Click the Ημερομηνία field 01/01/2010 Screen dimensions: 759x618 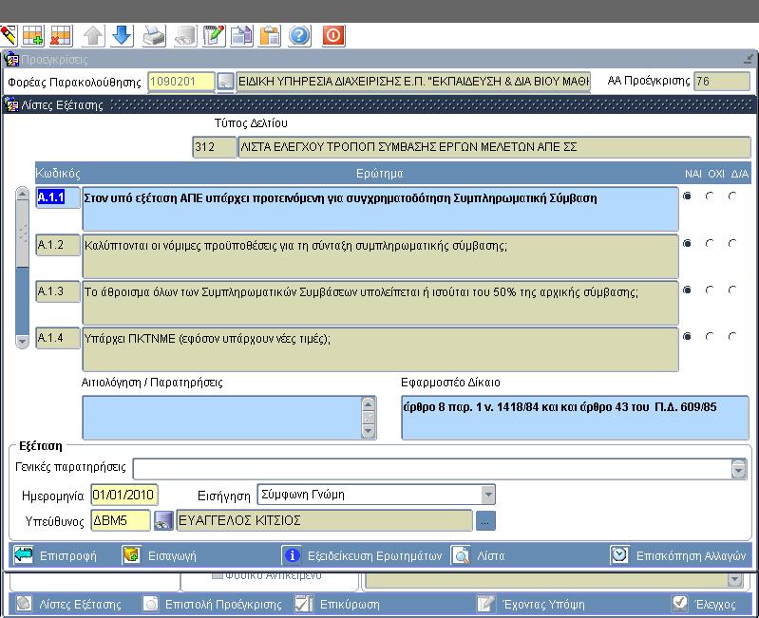[123, 495]
